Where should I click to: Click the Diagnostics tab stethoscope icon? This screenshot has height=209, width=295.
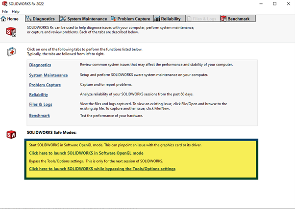[29, 19]
